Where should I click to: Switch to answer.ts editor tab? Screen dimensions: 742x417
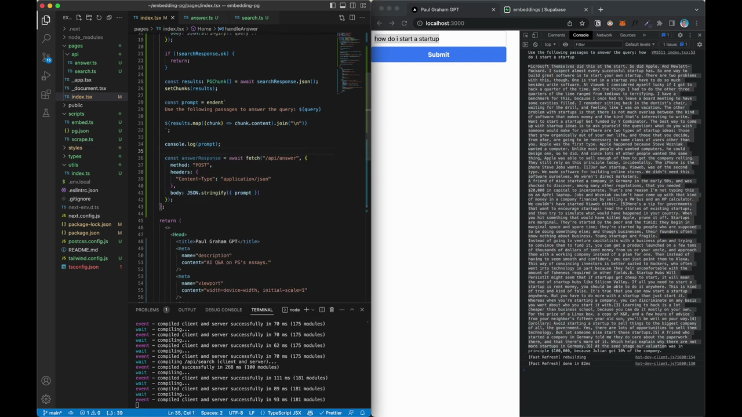tap(201, 18)
